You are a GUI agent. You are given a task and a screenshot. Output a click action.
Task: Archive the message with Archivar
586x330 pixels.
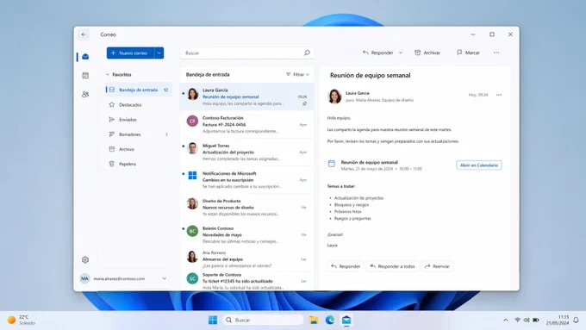point(427,53)
